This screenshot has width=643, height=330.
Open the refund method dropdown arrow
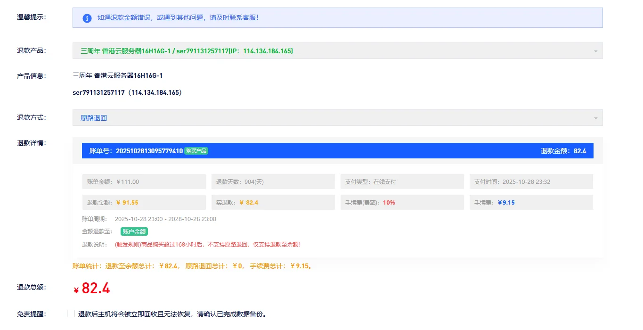[x=595, y=118]
